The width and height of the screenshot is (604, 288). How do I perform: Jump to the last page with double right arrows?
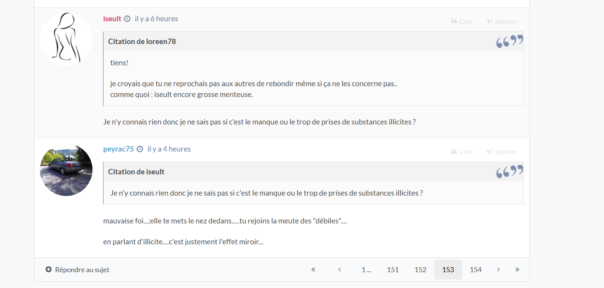click(x=517, y=269)
